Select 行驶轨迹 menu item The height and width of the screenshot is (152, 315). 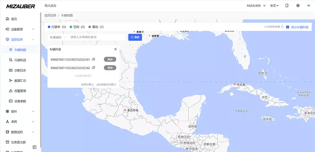[20, 60]
